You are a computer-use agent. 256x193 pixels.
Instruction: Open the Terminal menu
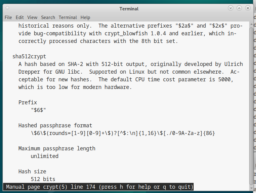click(x=68, y=17)
